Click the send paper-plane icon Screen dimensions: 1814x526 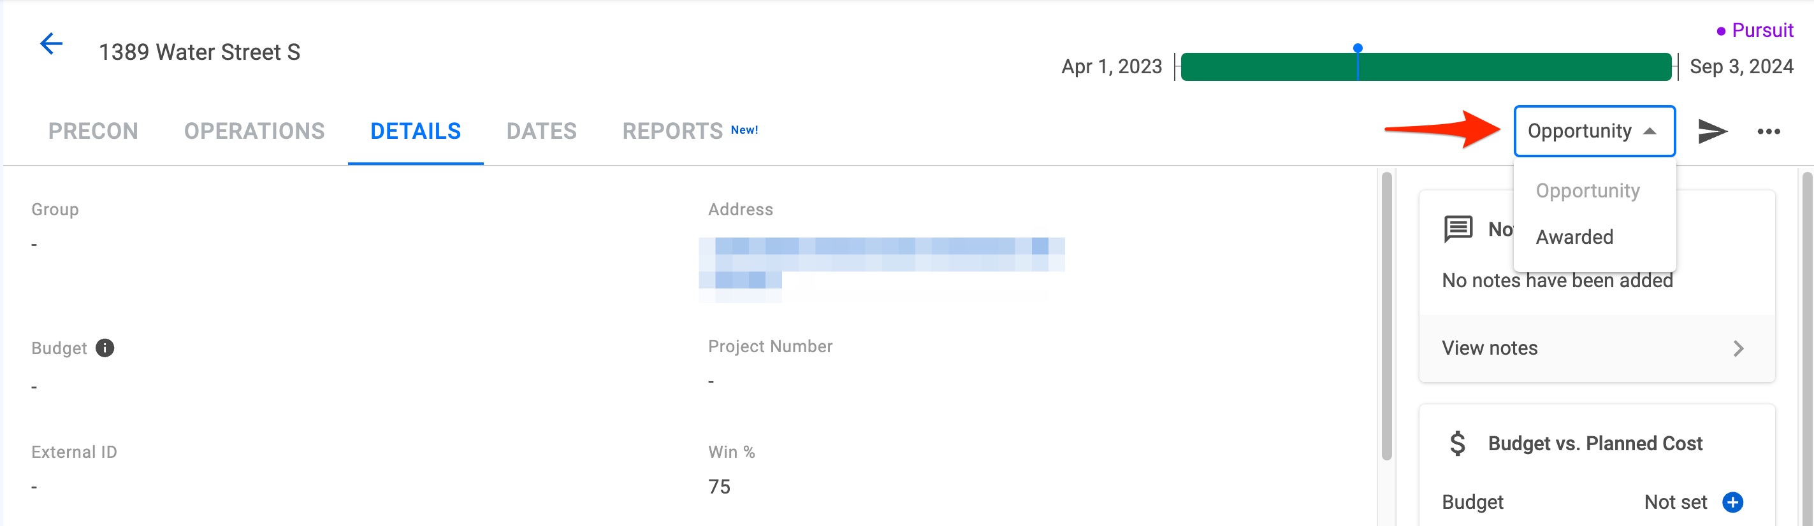click(x=1712, y=131)
